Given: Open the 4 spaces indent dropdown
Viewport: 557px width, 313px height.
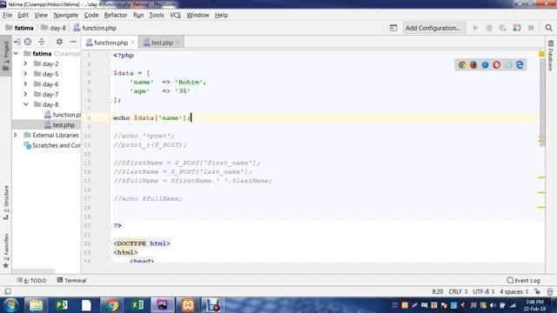Looking at the screenshot, I should [514, 291].
